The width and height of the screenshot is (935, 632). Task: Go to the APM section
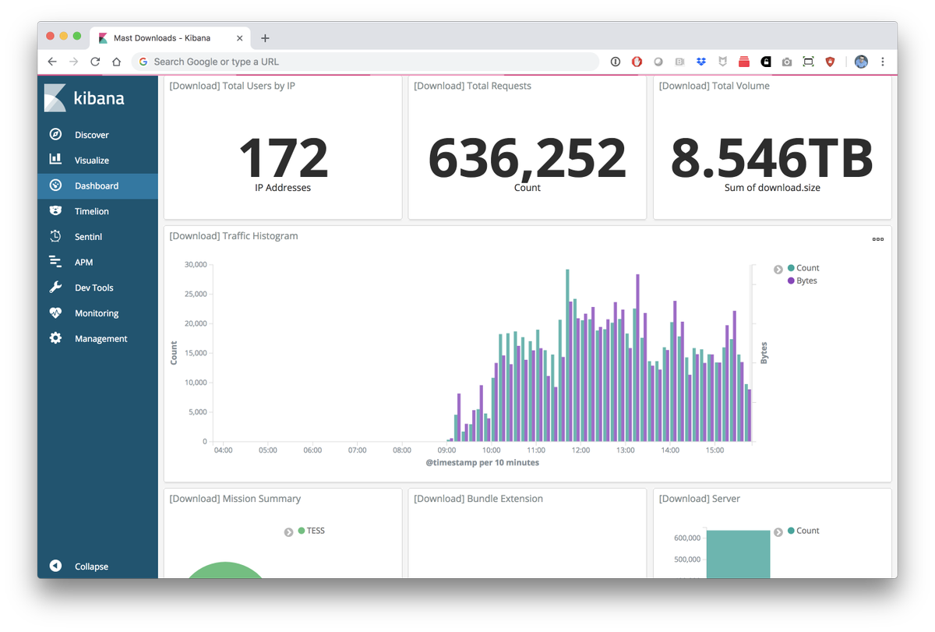97,263
